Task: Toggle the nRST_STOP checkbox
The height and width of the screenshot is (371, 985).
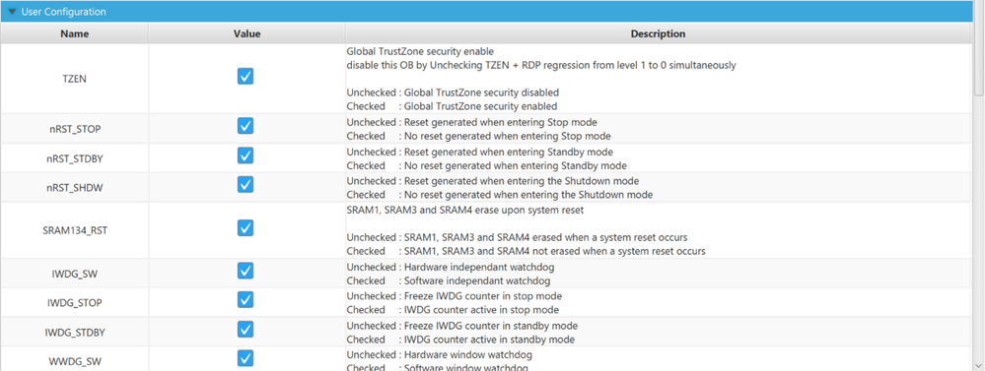Action: (x=246, y=126)
